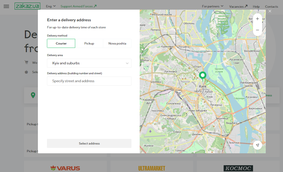Image resolution: width=283 pixels, height=172 pixels.
Task: Expand the For partners menu
Action: point(213,6)
